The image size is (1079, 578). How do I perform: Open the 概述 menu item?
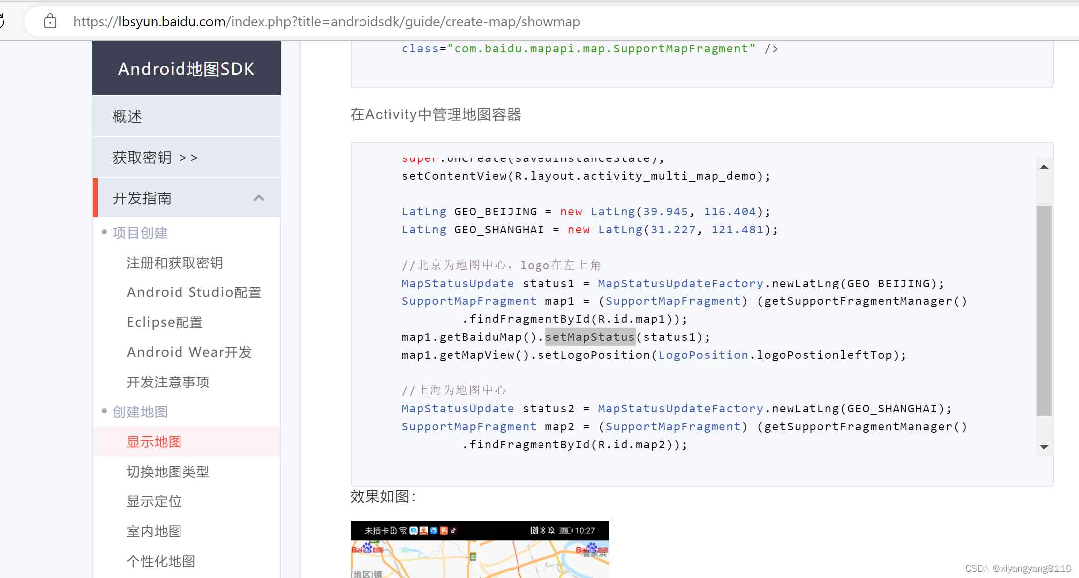point(186,116)
